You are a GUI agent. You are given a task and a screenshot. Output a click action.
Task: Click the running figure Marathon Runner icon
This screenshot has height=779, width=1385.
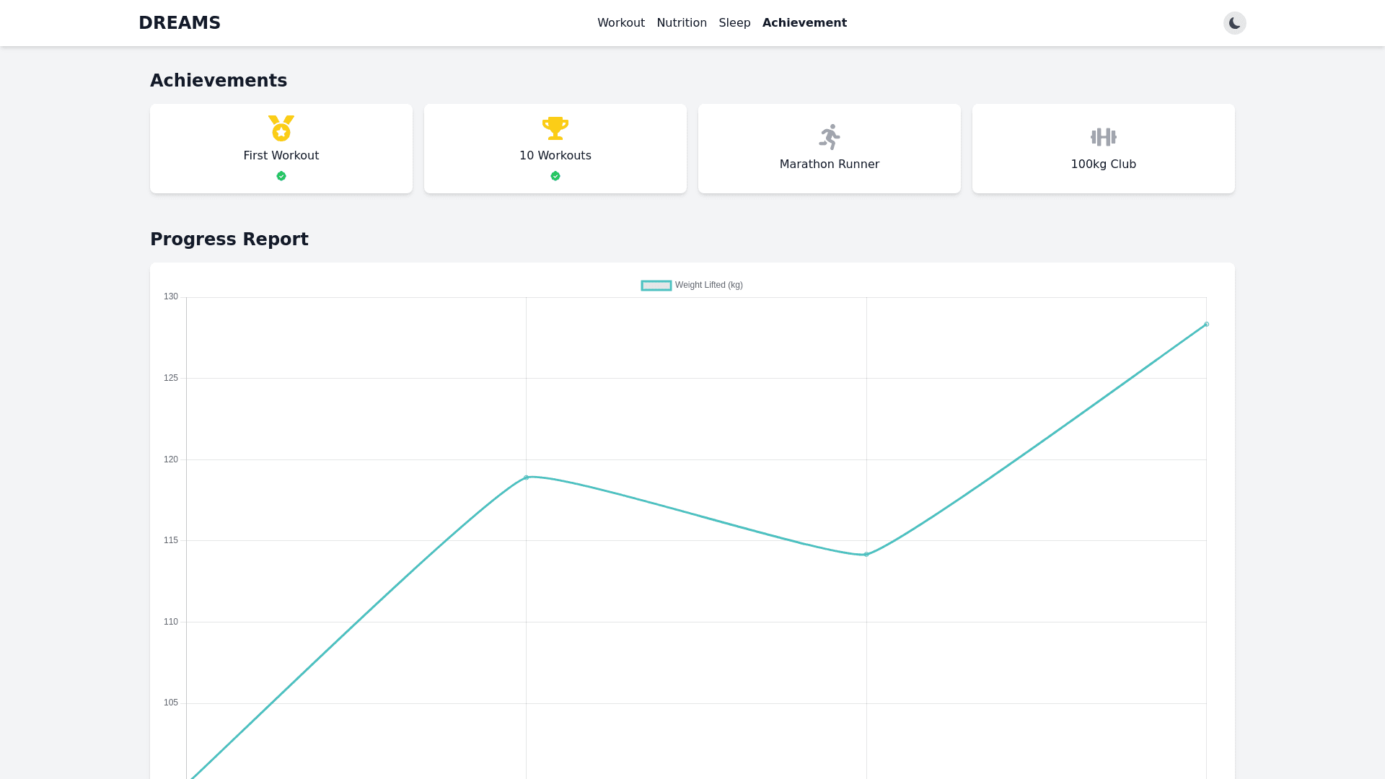[829, 137]
